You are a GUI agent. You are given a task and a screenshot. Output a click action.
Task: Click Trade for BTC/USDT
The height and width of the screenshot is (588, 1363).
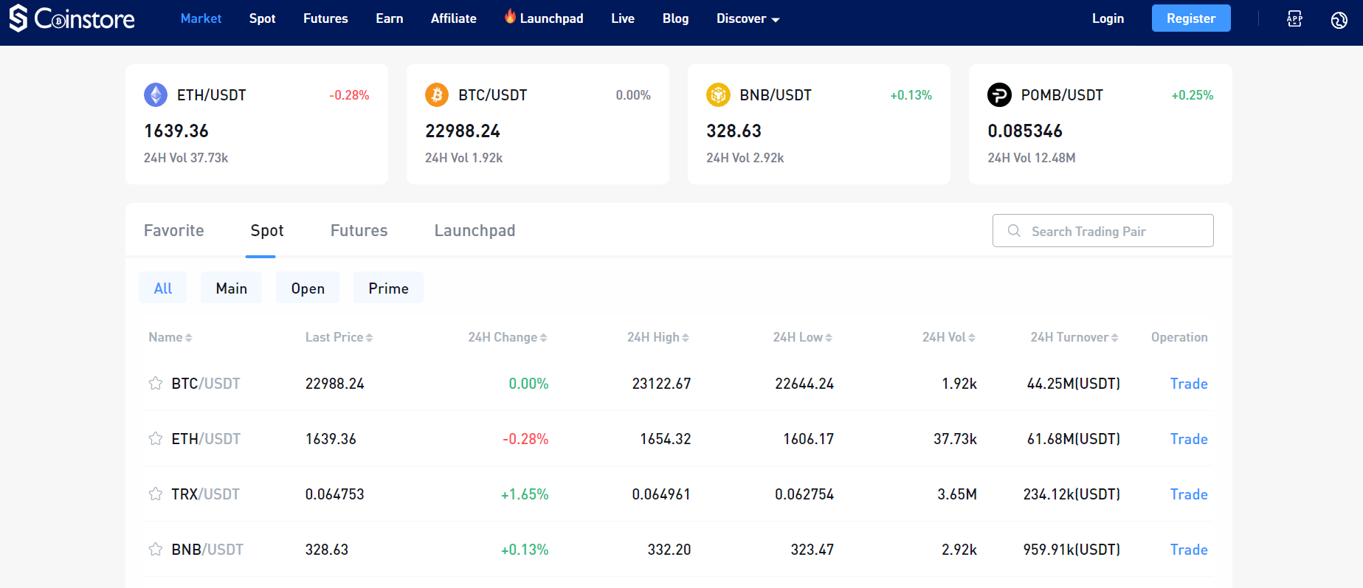point(1189,384)
